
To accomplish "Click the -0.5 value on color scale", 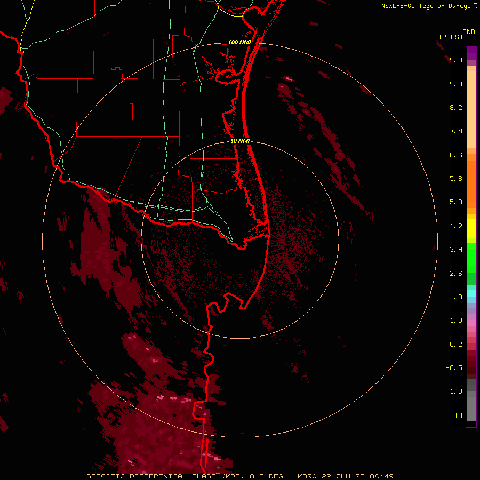I will point(454,368).
